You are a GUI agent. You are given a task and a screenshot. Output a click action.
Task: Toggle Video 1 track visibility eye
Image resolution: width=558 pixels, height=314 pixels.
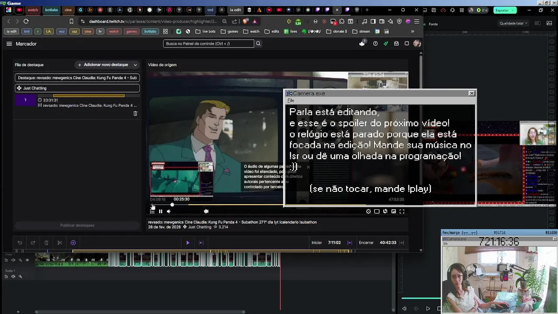27,260
